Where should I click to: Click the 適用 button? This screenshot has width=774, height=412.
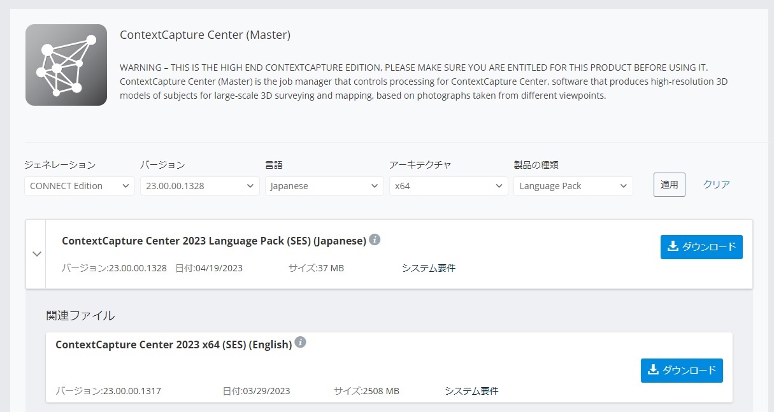(670, 185)
